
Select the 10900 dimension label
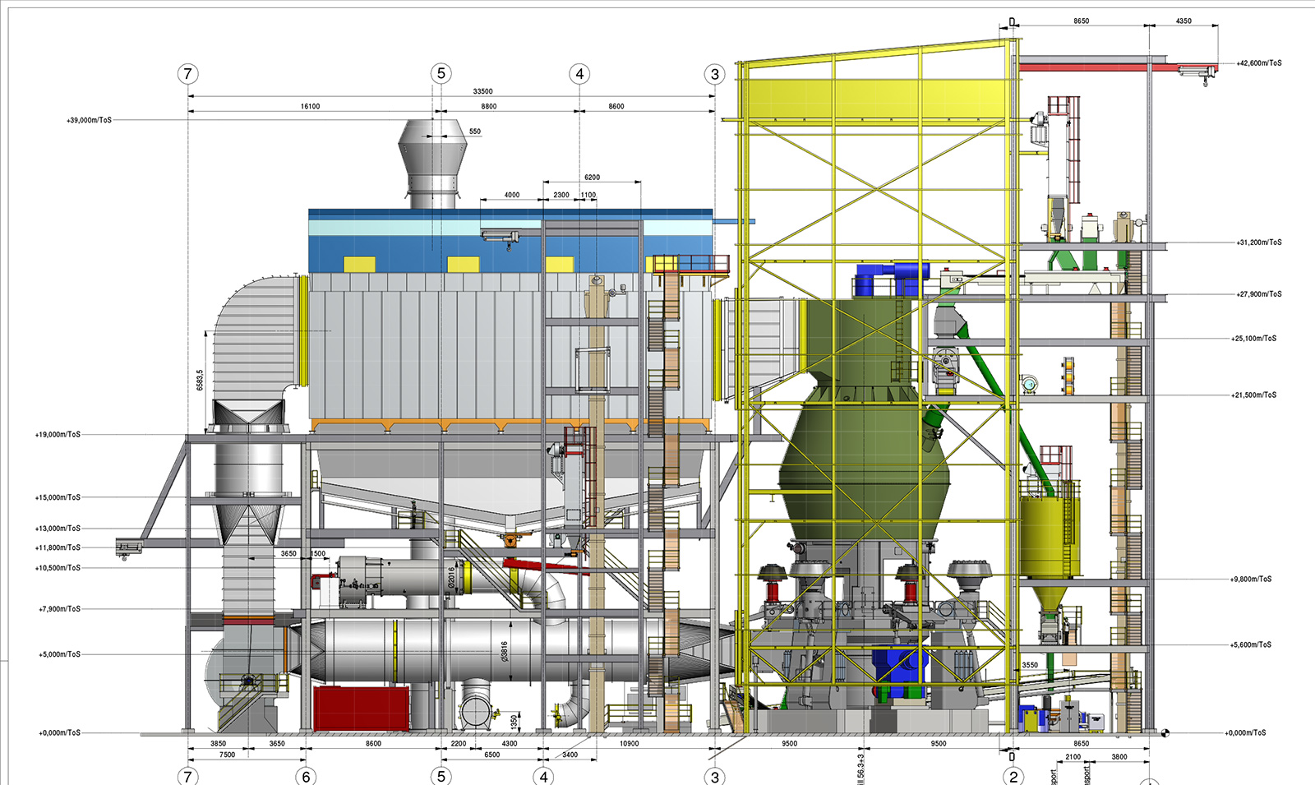629,743
